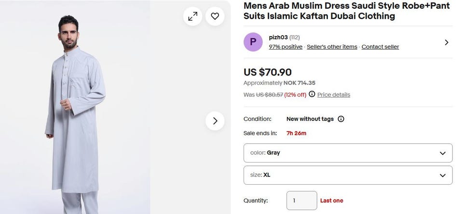Screen dimensions: 463x214
Task: Enlarge the product image with the expand icon
Action: [x=192, y=16]
